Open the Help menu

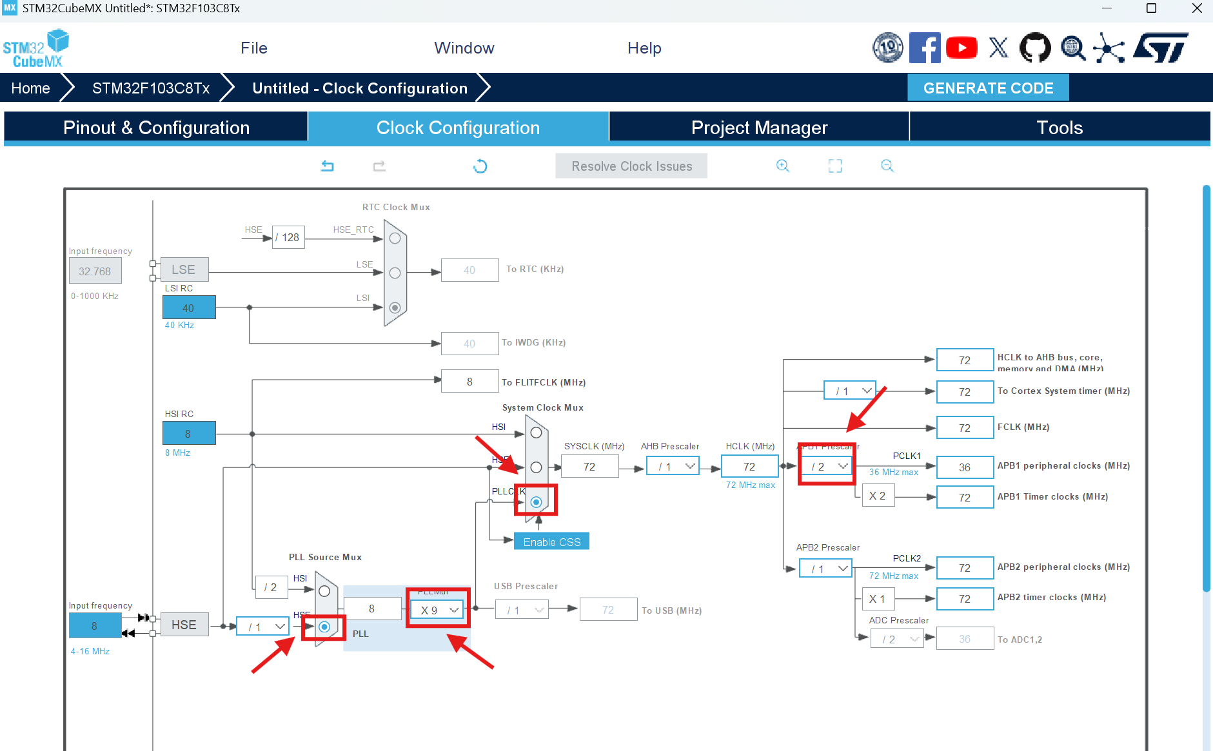[644, 48]
